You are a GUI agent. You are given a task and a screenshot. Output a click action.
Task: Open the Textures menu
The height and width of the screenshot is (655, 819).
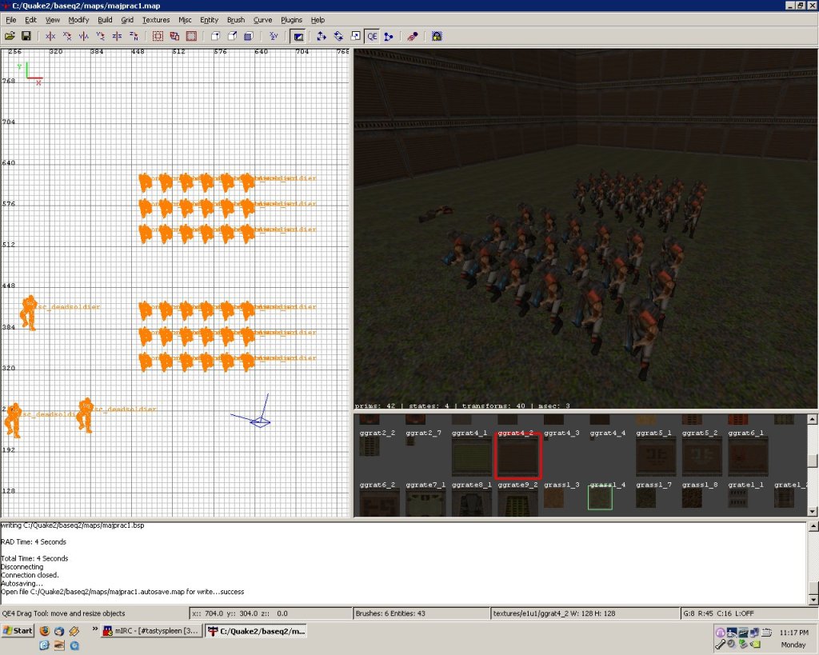[156, 19]
